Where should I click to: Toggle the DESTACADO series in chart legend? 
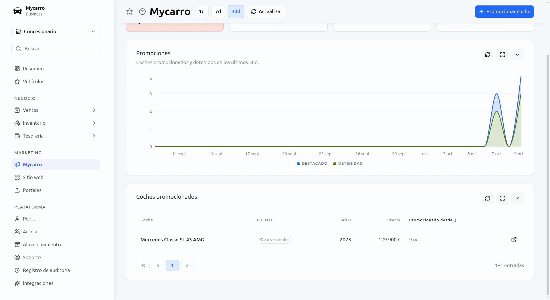(x=312, y=164)
